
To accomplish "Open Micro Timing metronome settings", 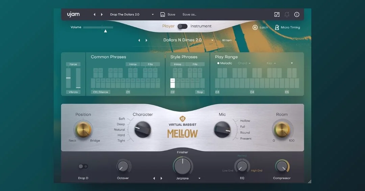I will coord(288,27).
